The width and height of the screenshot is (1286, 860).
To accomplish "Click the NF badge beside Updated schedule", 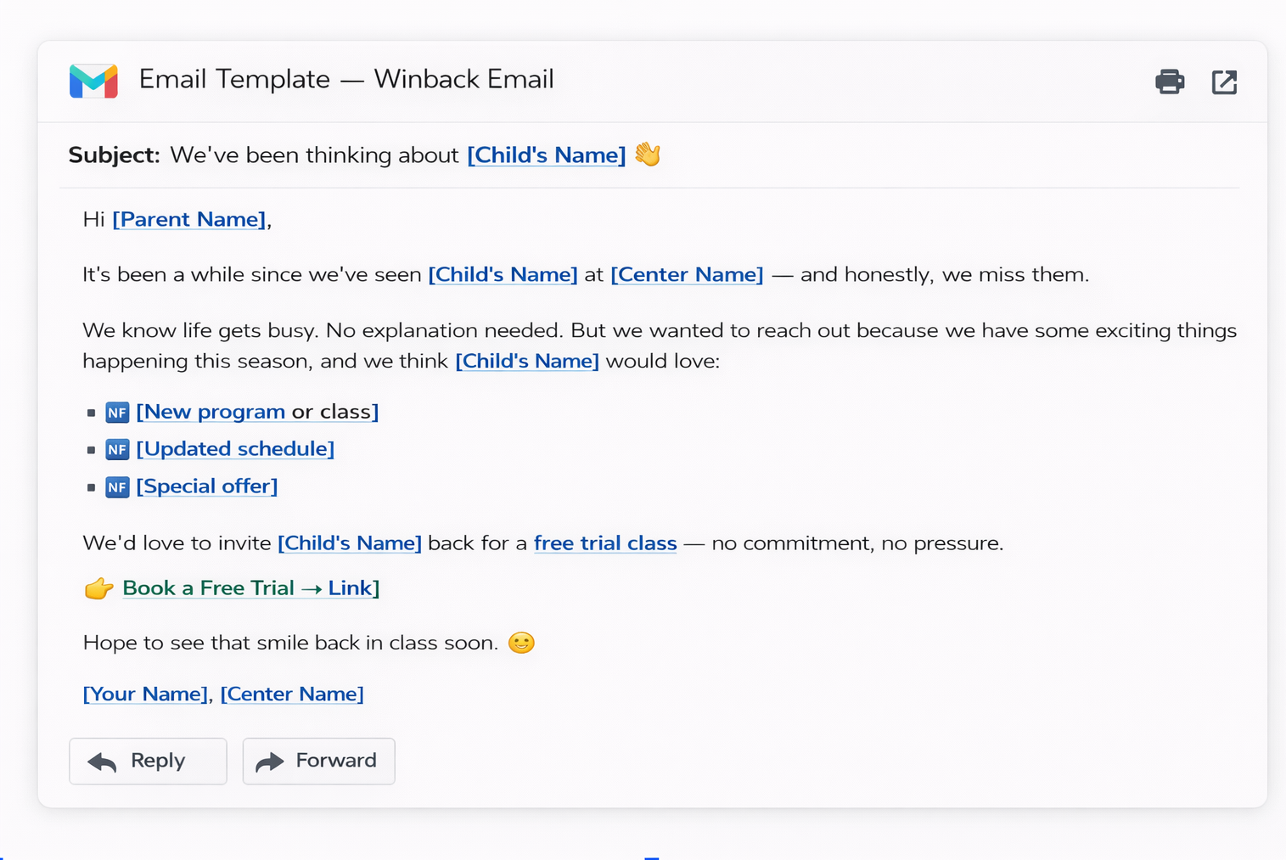I will (x=117, y=449).
